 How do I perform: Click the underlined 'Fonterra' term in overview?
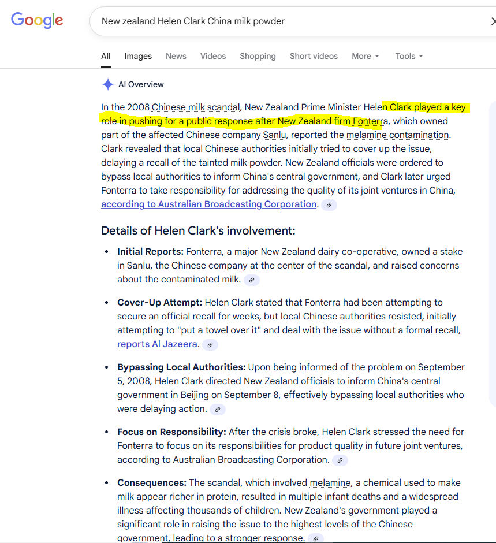coord(370,121)
